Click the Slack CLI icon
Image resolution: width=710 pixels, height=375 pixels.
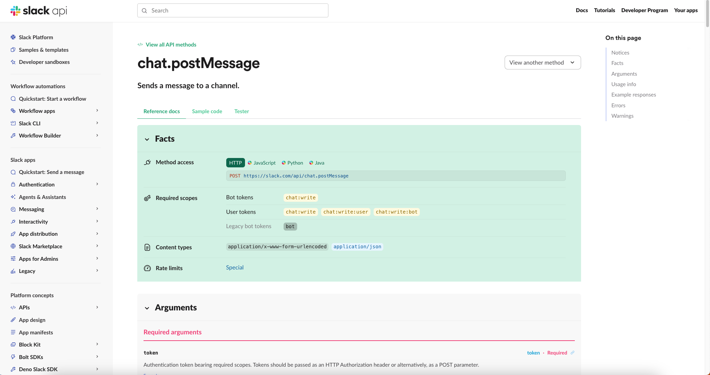(13, 123)
